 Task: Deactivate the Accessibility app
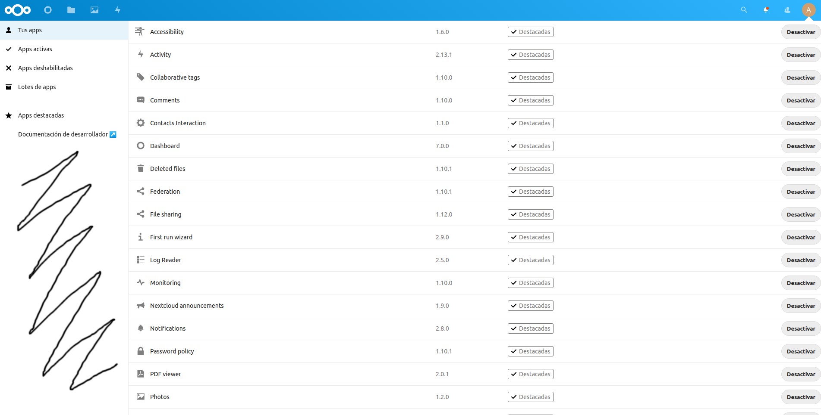[x=801, y=32]
